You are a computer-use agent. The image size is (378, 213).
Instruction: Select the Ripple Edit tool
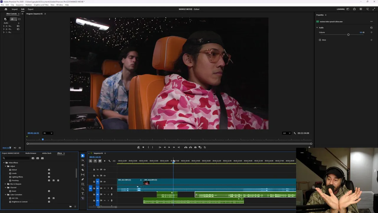[83, 165]
